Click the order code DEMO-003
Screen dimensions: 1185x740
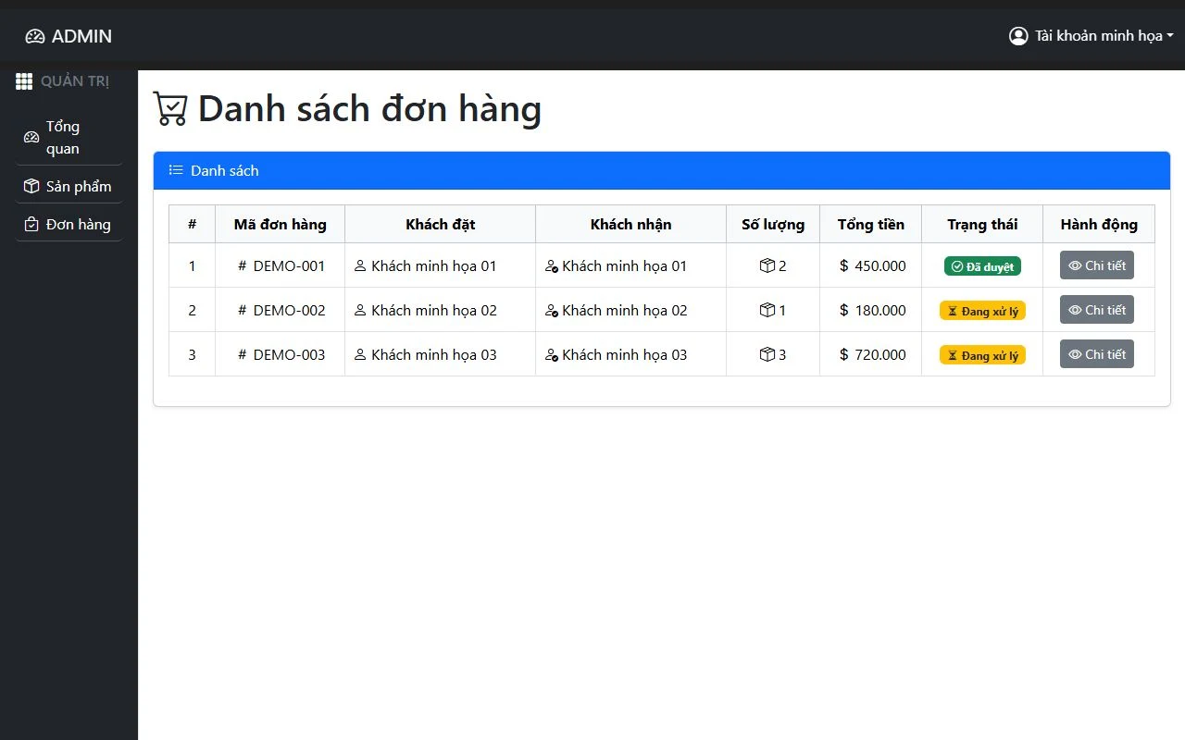click(290, 354)
